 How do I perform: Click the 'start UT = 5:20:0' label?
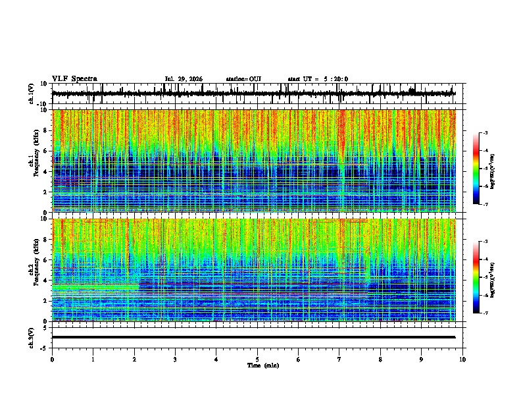(318, 79)
